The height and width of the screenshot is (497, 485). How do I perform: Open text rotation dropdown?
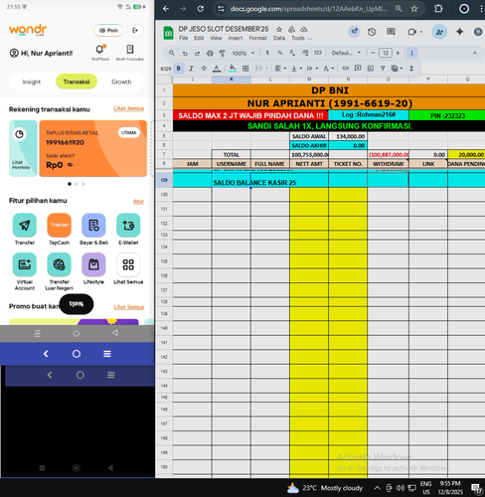coord(328,69)
